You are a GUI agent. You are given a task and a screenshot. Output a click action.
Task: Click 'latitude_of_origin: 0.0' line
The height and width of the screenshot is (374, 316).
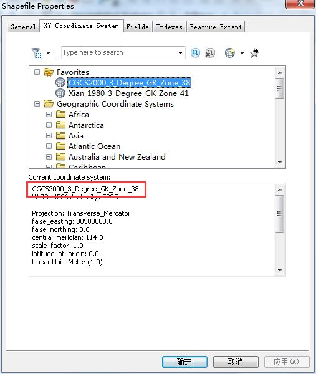[65, 254]
